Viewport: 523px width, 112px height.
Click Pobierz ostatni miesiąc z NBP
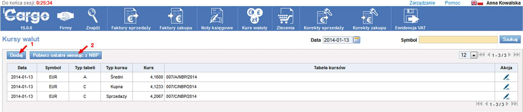coord(66,55)
